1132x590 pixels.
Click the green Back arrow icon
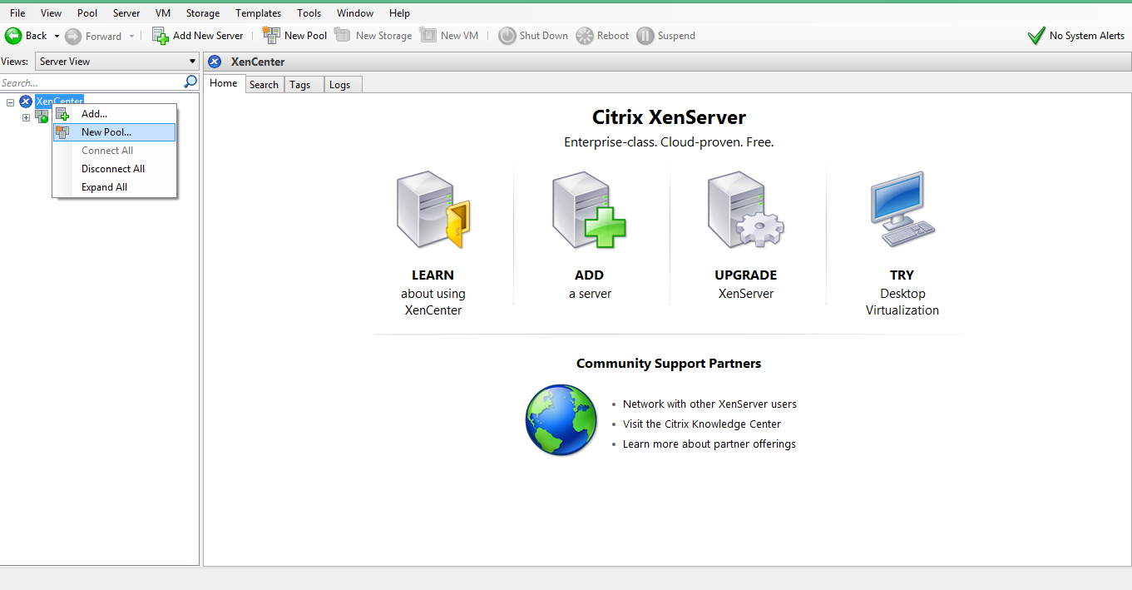click(x=13, y=36)
